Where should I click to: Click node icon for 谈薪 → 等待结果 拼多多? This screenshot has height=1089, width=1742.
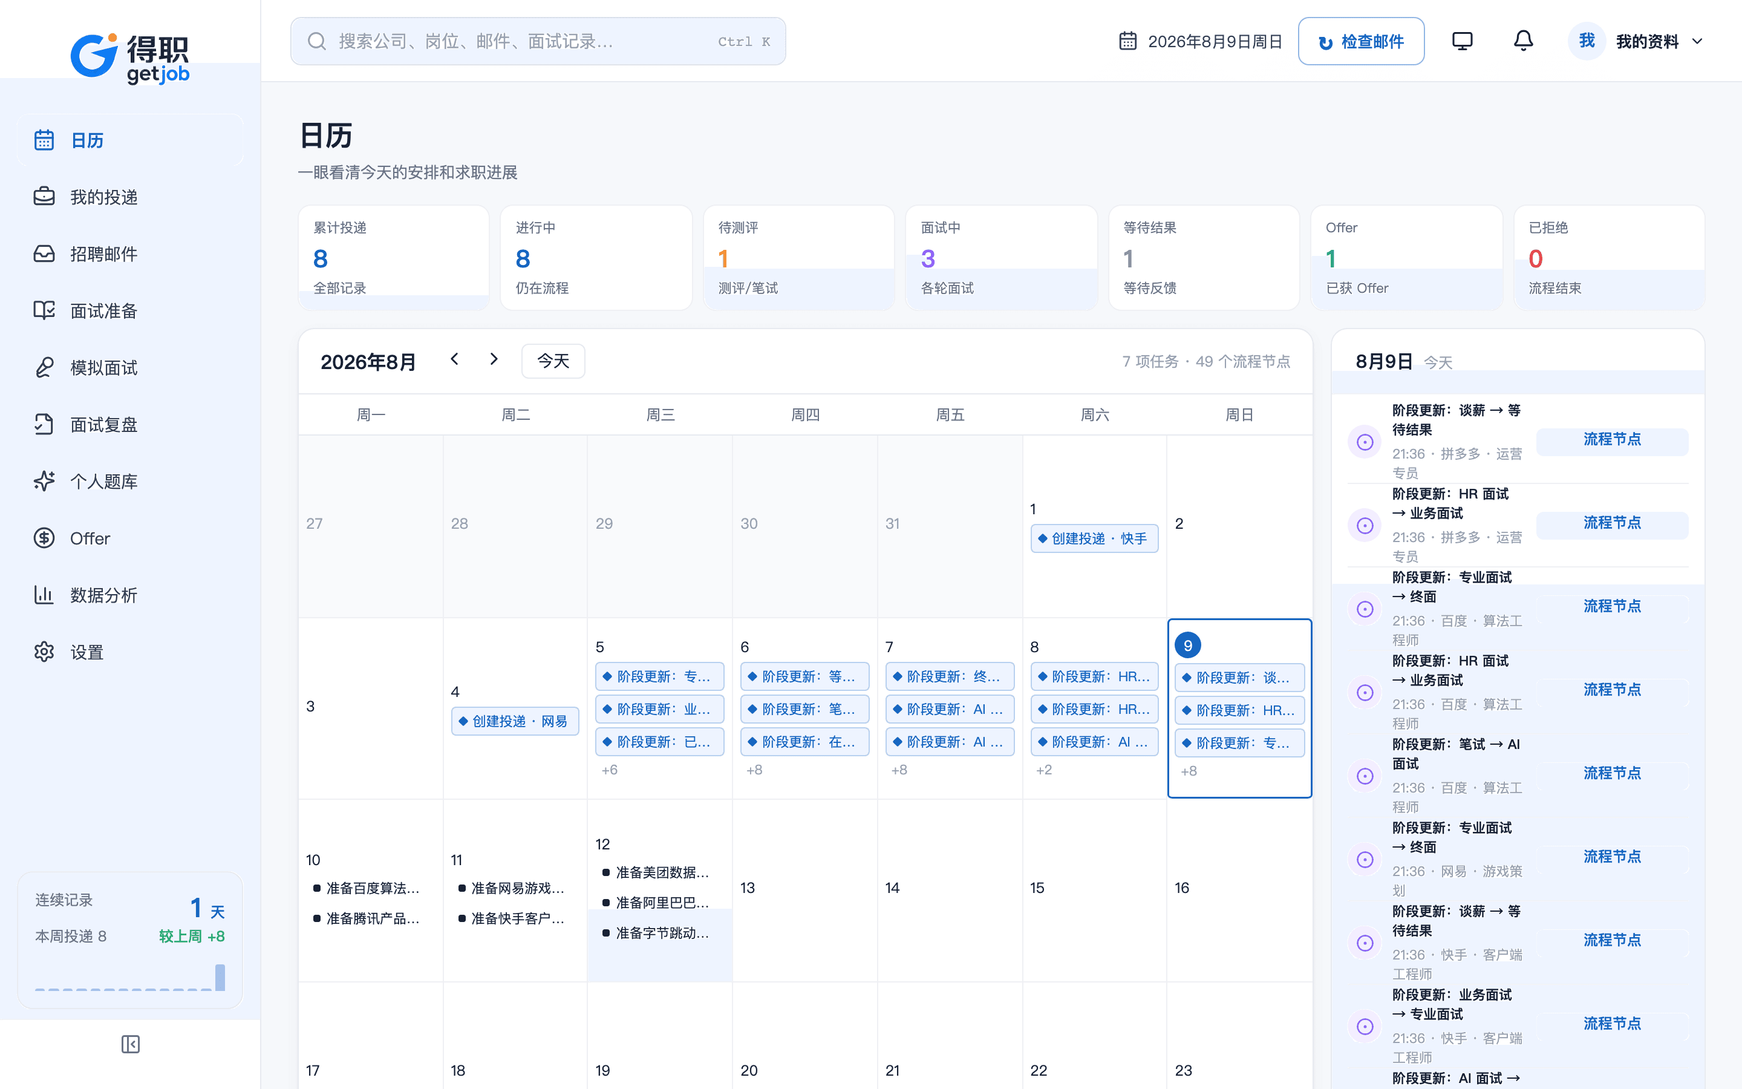[1365, 442]
